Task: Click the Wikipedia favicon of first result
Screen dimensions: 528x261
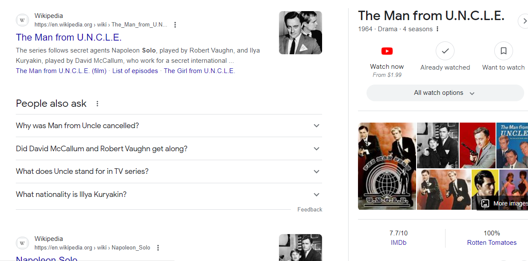Action: [23, 20]
